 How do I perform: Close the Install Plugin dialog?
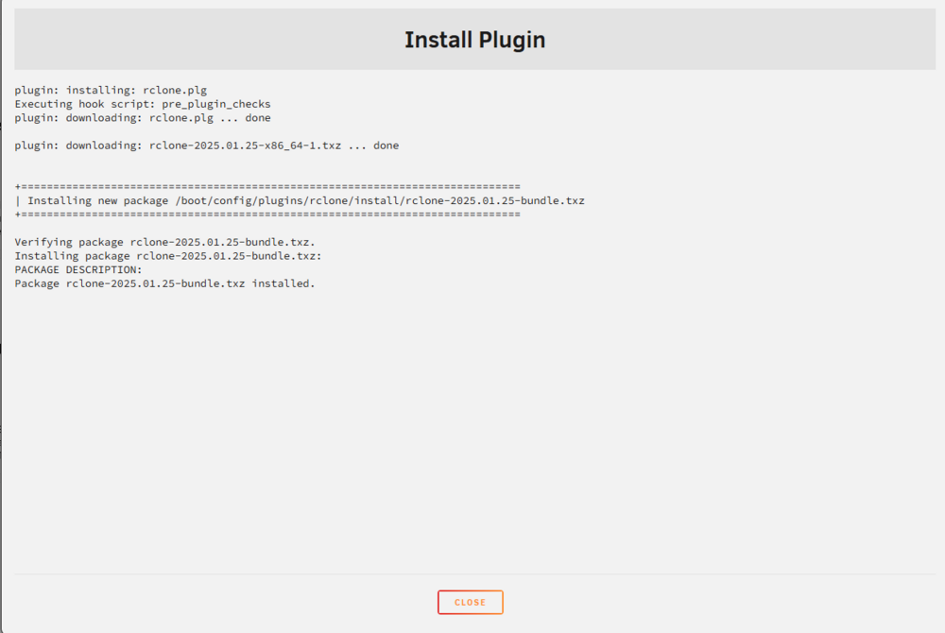[x=470, y=602]
